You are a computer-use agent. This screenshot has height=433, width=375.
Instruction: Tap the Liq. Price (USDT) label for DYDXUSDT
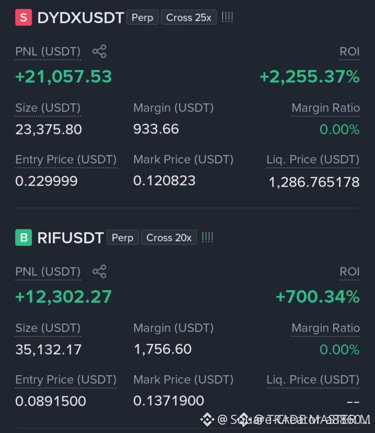click(313, 160)
